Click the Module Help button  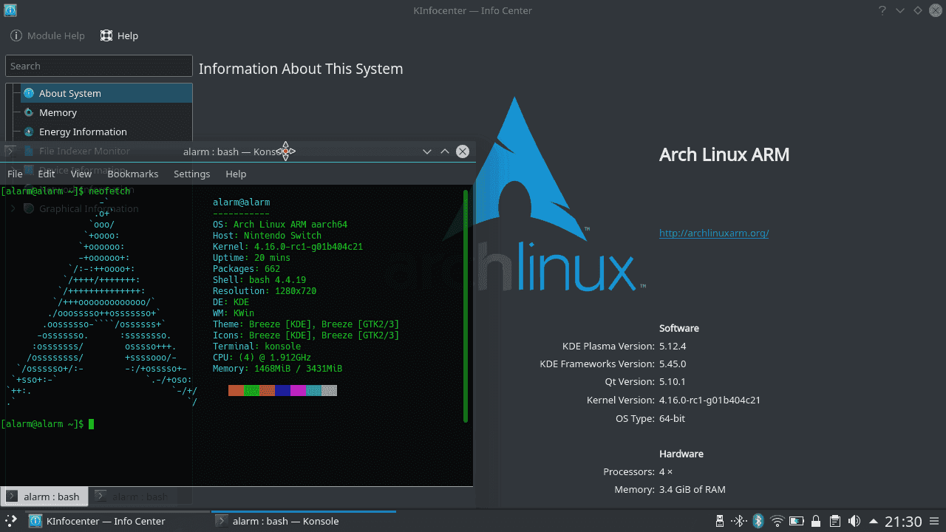[x=48, y=35]
